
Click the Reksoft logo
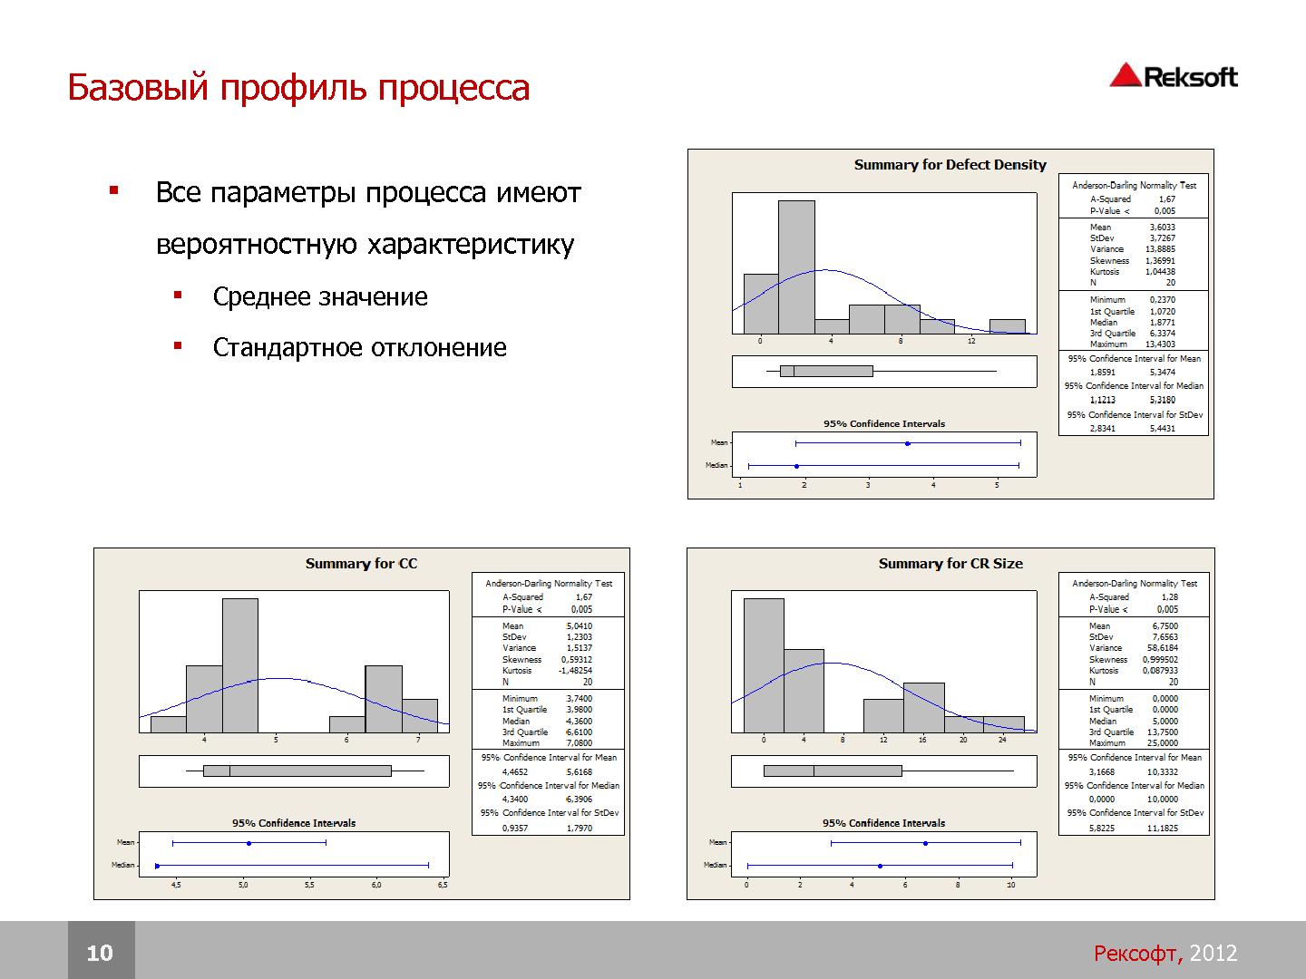point(1174,76)
